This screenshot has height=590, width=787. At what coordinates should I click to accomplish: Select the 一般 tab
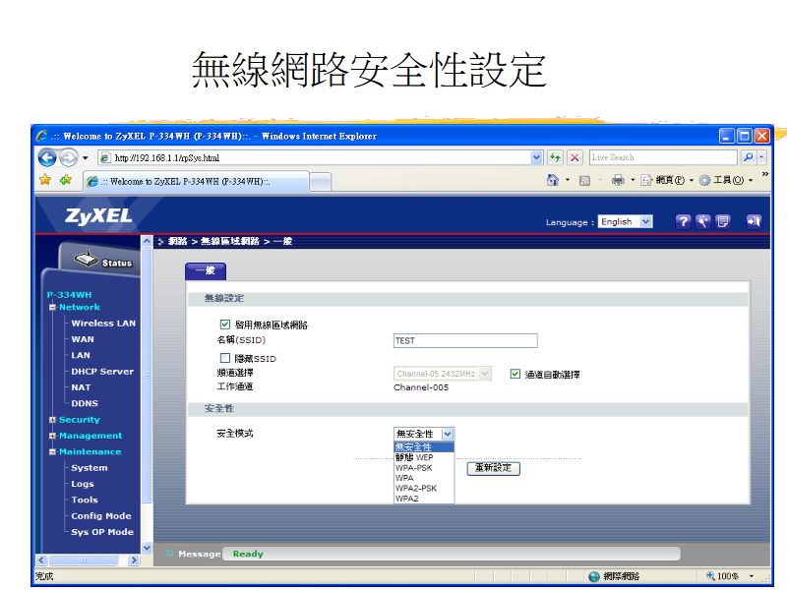pos(206,271)
